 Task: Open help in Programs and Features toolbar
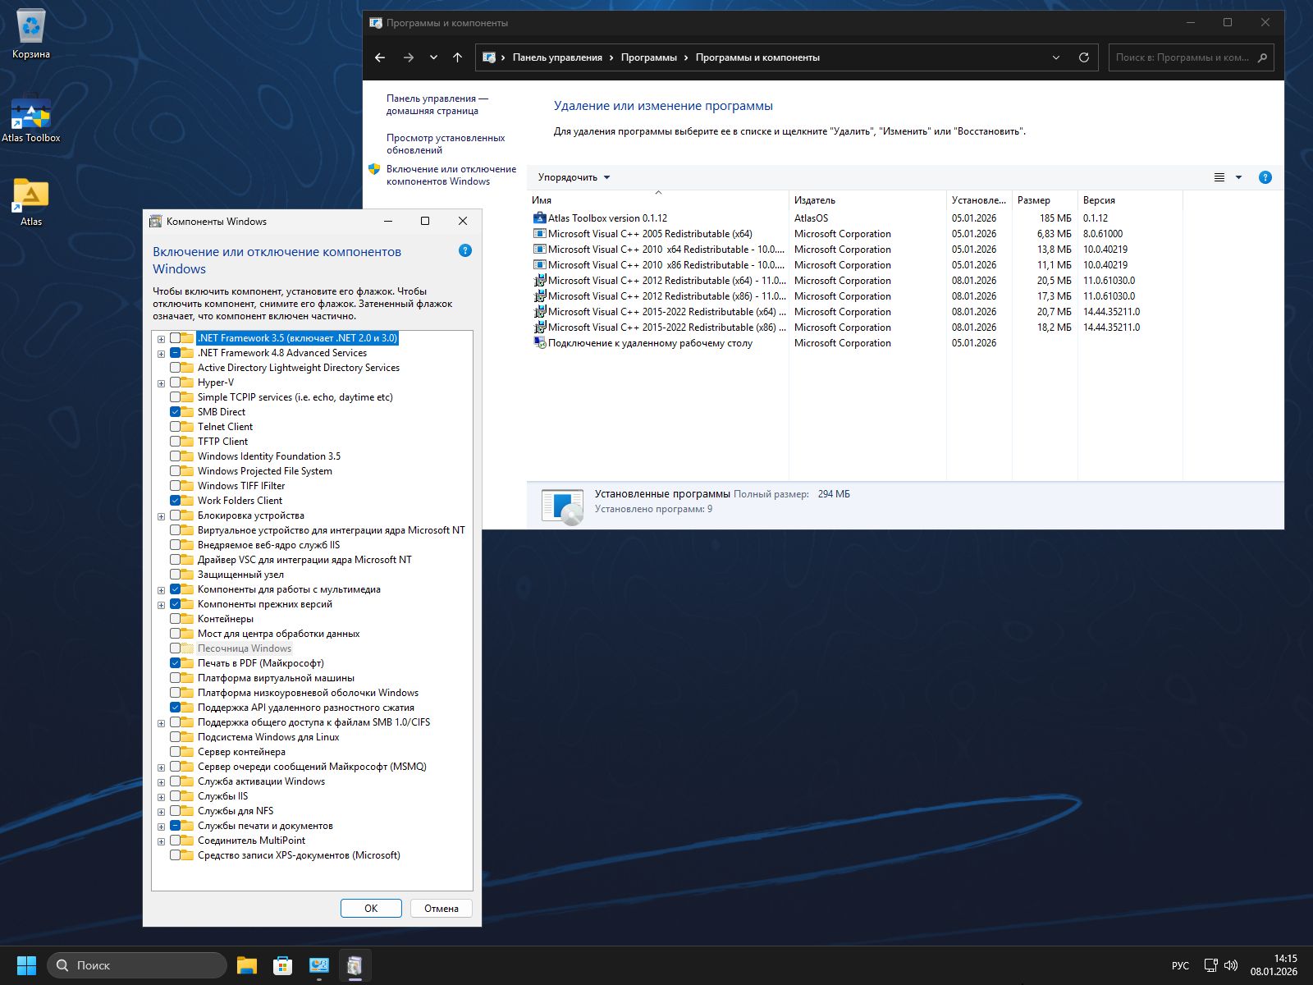click(x=1265, y=177)
